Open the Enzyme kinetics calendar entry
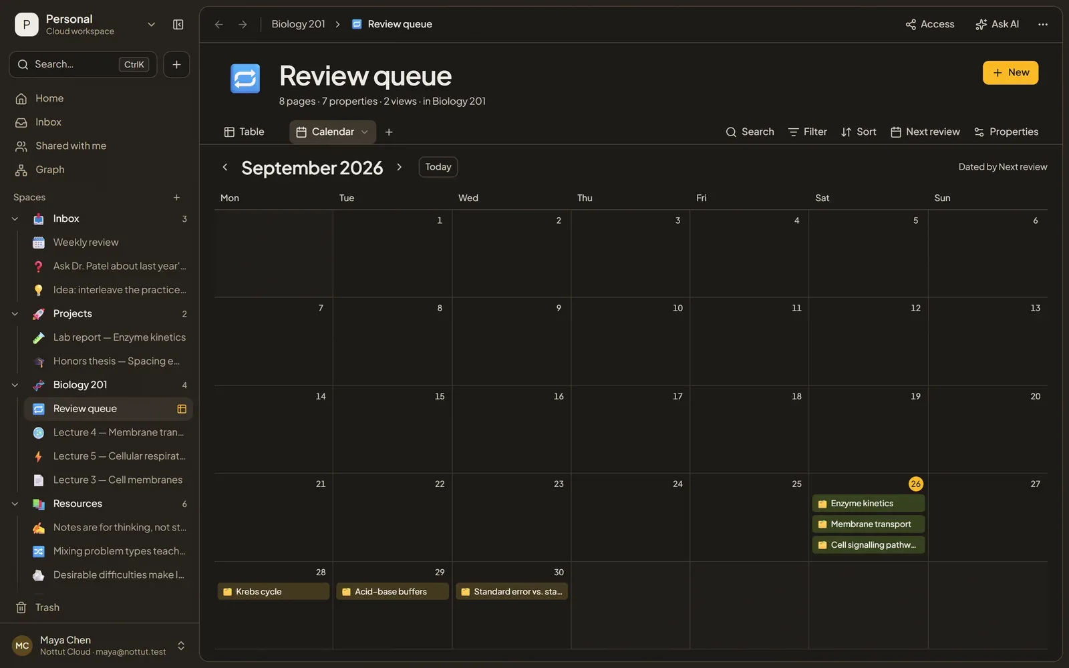Viewport: 1069px width, 668px height. coord(869,504)
